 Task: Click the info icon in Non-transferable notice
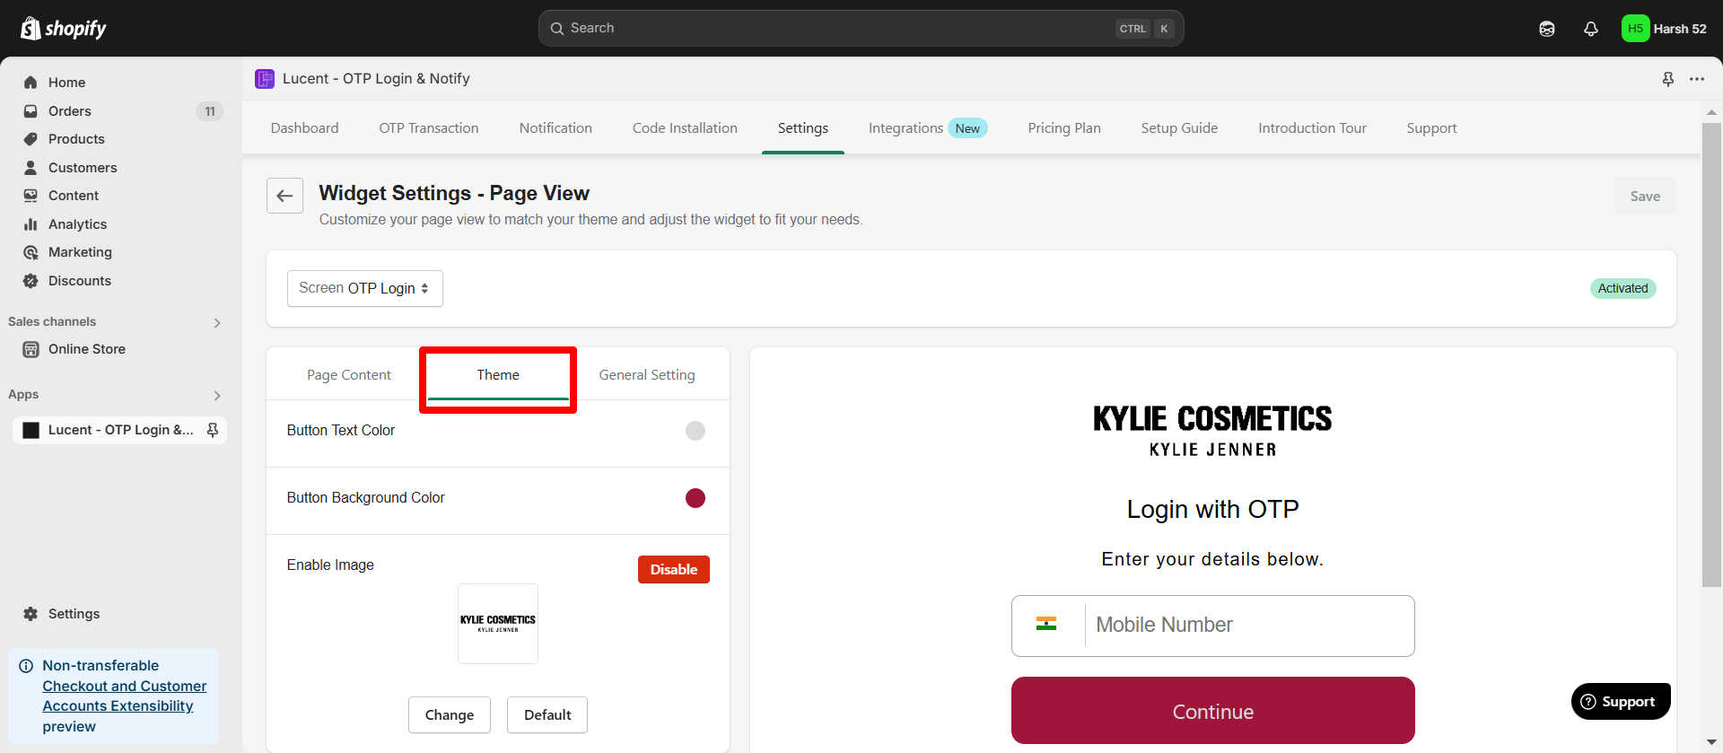click(x=26, y=666)
